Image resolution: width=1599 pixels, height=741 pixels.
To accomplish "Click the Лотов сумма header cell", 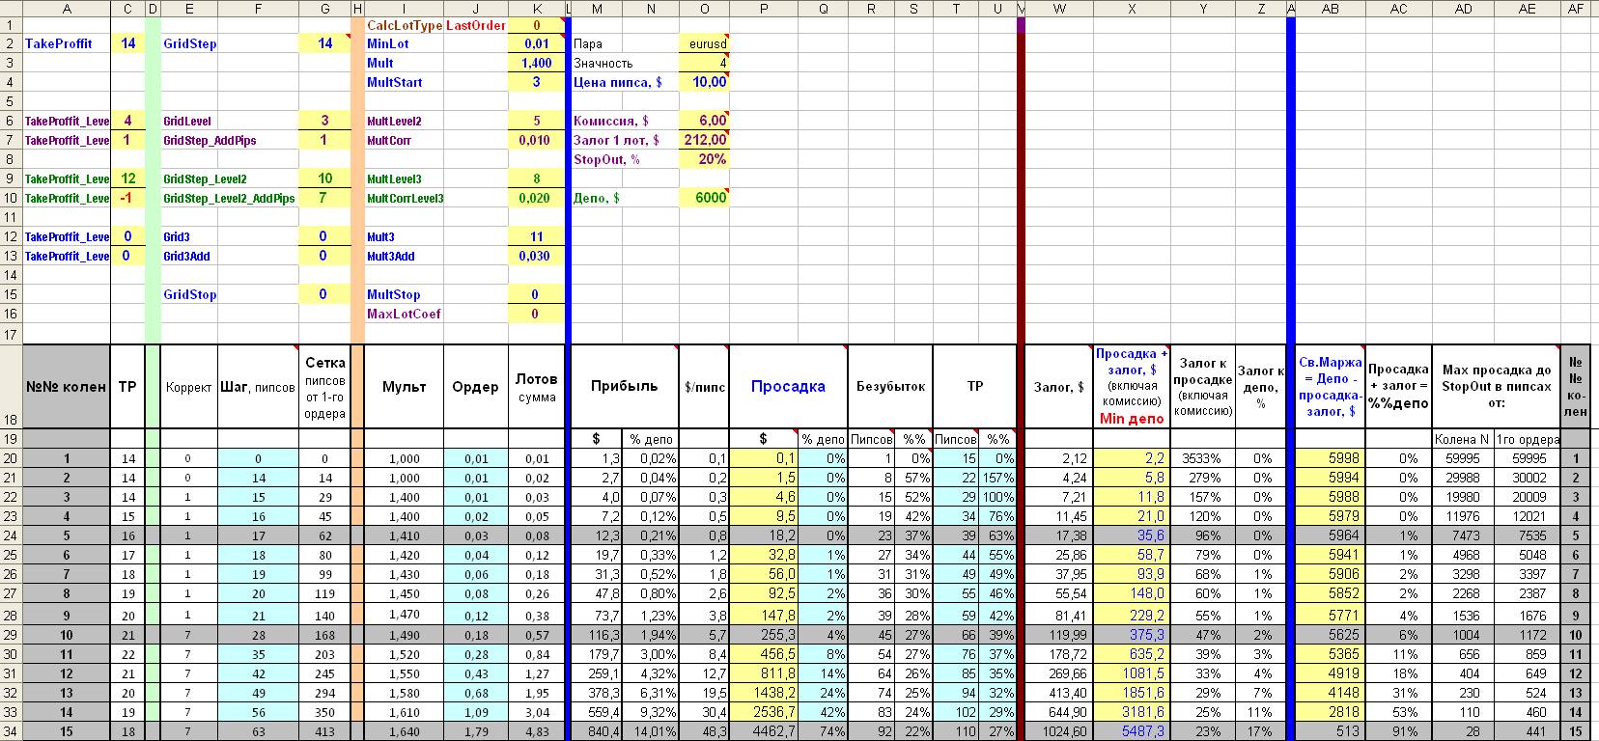I will (536, 386).
